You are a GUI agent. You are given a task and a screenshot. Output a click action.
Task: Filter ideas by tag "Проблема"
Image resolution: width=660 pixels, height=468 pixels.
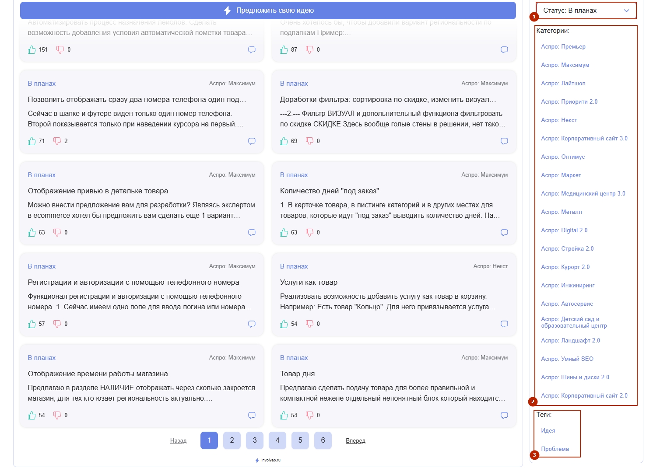coord(555,449)
